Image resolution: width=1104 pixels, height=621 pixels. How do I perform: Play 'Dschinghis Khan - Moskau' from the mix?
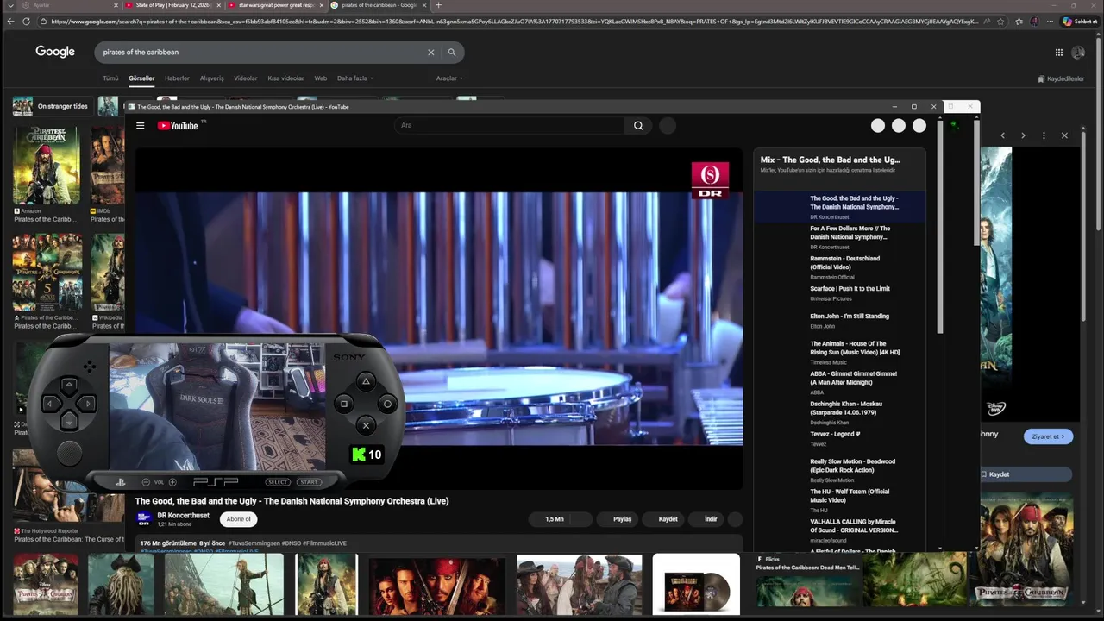(x=838, y=414)
